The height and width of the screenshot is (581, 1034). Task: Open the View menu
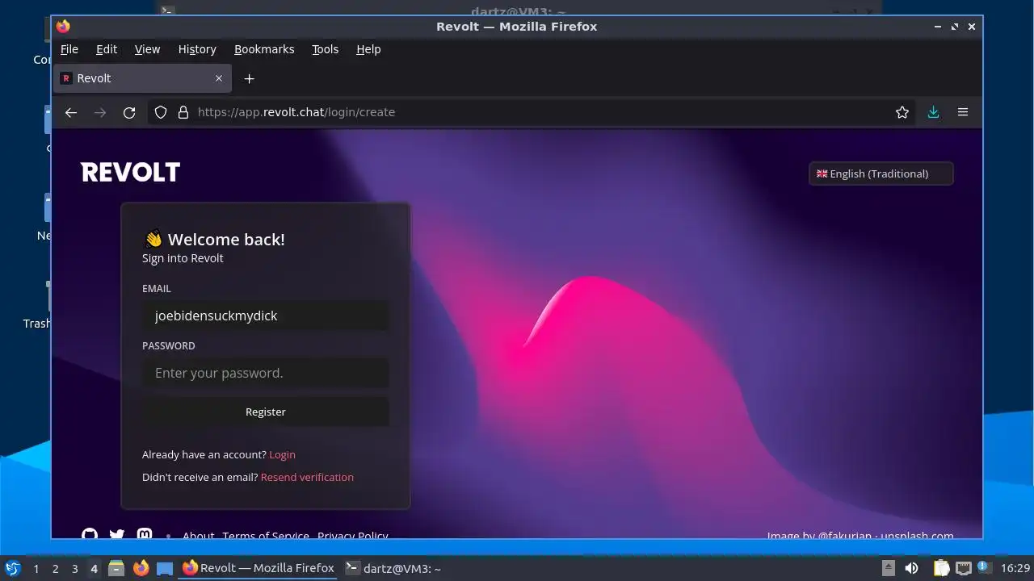147,49
